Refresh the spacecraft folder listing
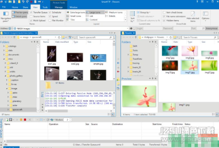219x148 pixels. pyautogui.click(x=59, y=37)
